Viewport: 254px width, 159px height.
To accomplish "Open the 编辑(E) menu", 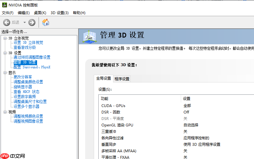I will click(24, 13).
